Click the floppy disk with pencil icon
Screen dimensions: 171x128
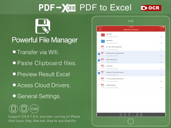coord(43,26)
